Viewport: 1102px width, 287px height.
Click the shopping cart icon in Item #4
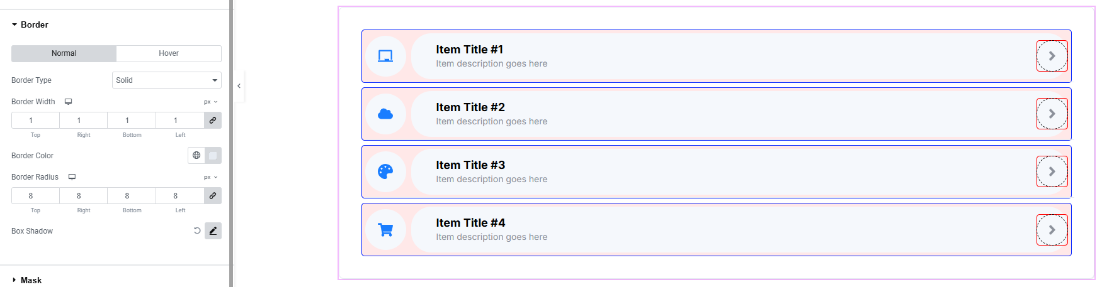[385, 230]
